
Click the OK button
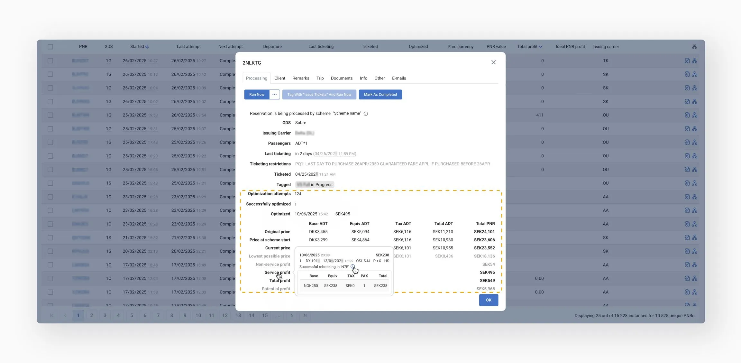[489, 300]
